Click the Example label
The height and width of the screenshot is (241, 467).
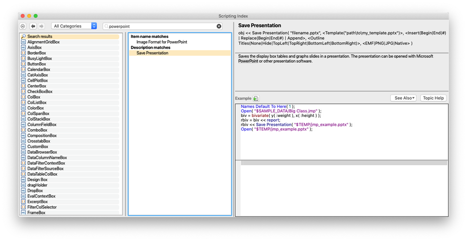click(243, 98)
